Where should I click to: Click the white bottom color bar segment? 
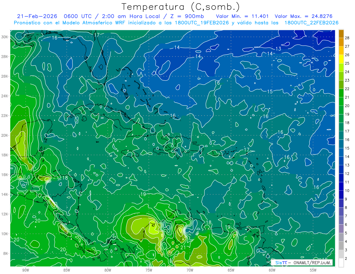pyautogui.click(x=341, y=263)
